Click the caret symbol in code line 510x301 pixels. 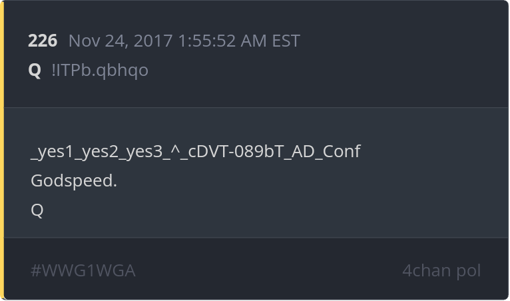pos(175,149)
